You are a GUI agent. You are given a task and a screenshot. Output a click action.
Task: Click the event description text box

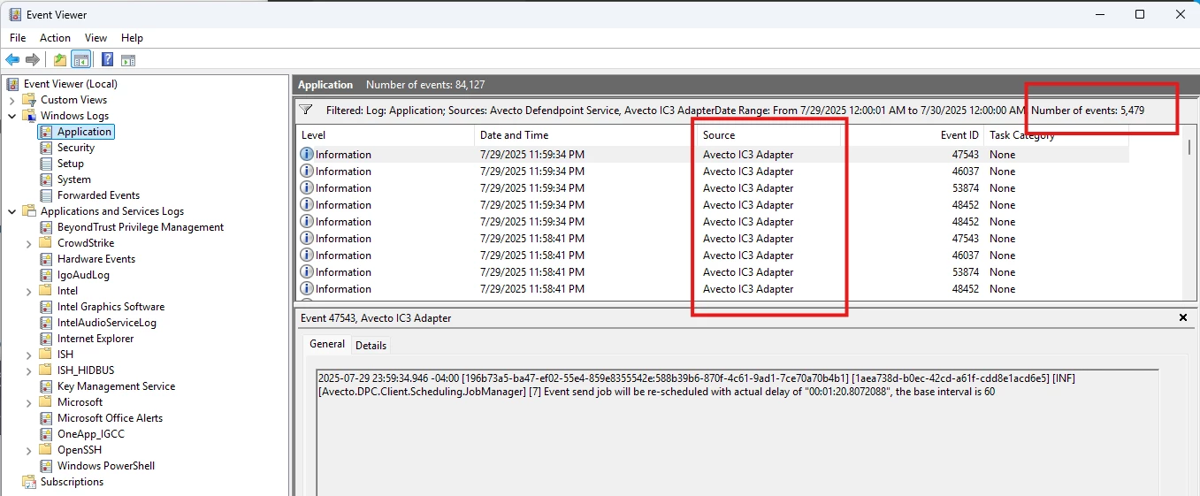tap(737, 431)
